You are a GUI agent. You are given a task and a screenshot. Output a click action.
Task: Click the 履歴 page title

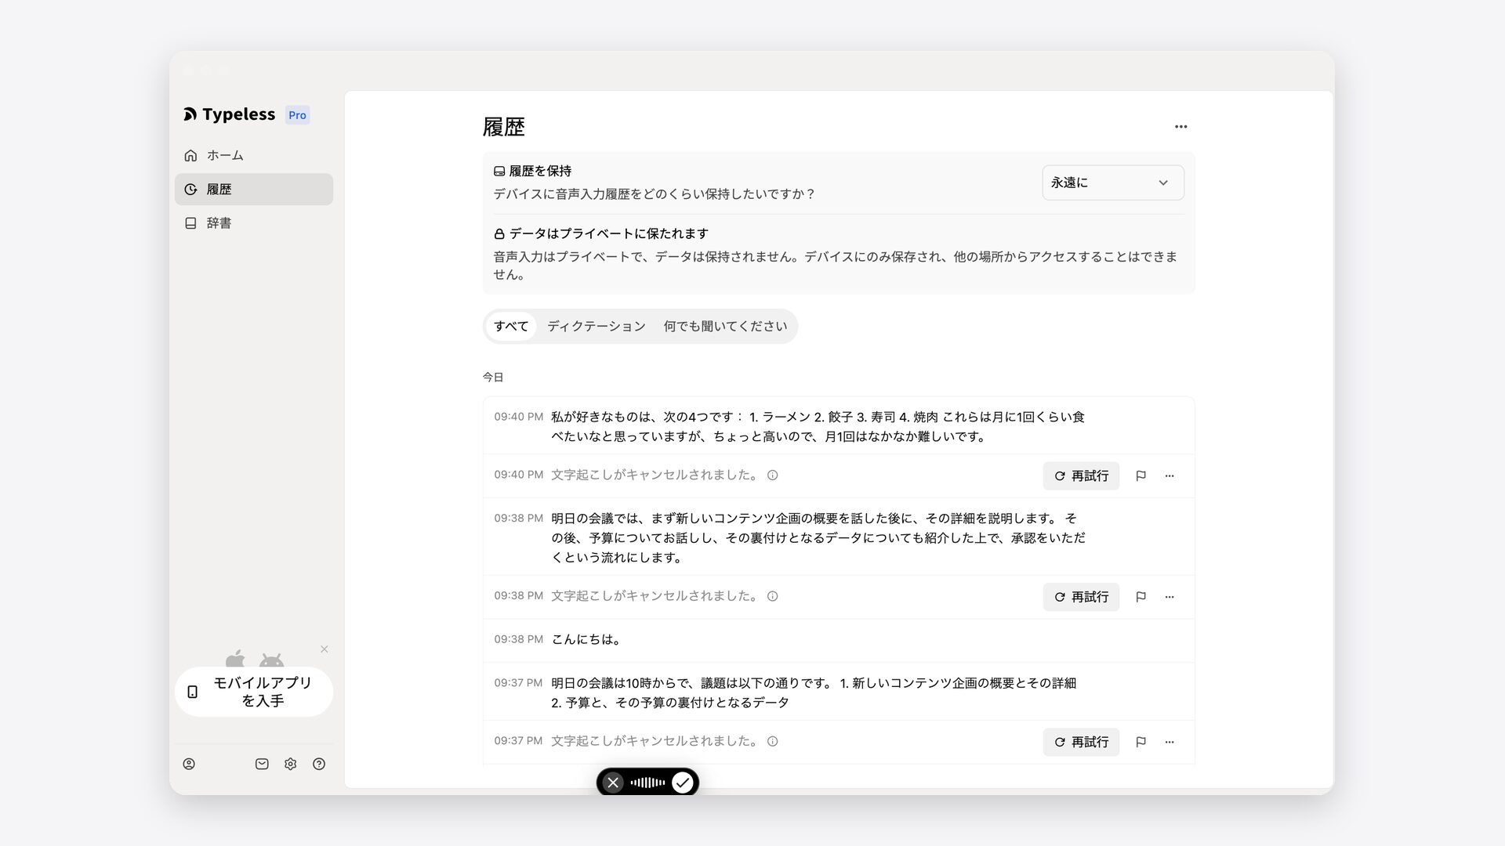(x=503, y=127)
